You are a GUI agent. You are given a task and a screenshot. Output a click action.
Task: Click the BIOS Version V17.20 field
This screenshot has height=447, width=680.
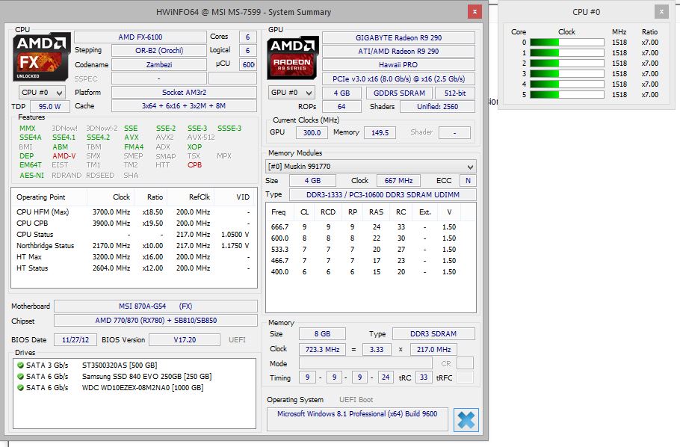(185, 340)
